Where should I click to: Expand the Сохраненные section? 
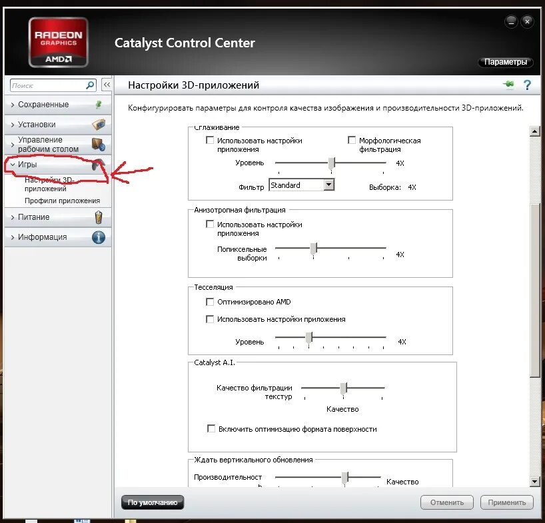point(58,104)
